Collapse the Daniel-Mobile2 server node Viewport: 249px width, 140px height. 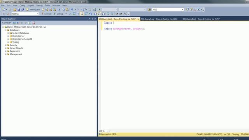pos(3,27)
